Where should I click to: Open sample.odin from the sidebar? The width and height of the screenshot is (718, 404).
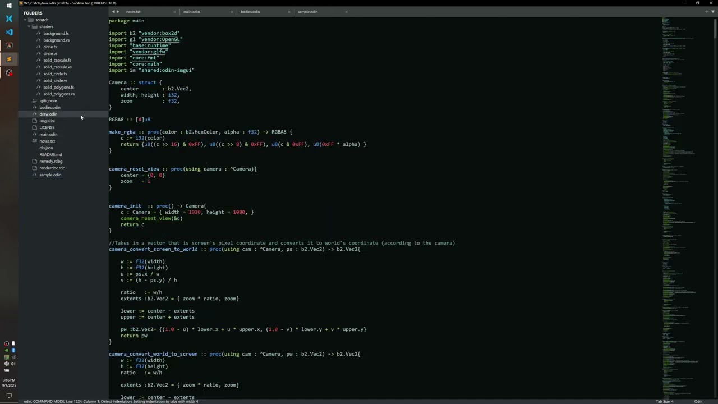click(50, 175)
